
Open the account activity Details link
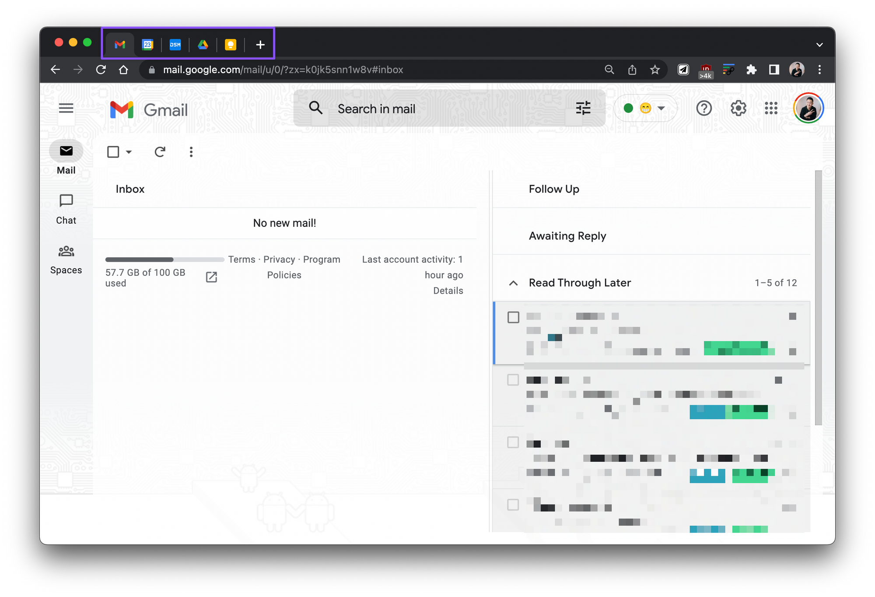[448, 291]
